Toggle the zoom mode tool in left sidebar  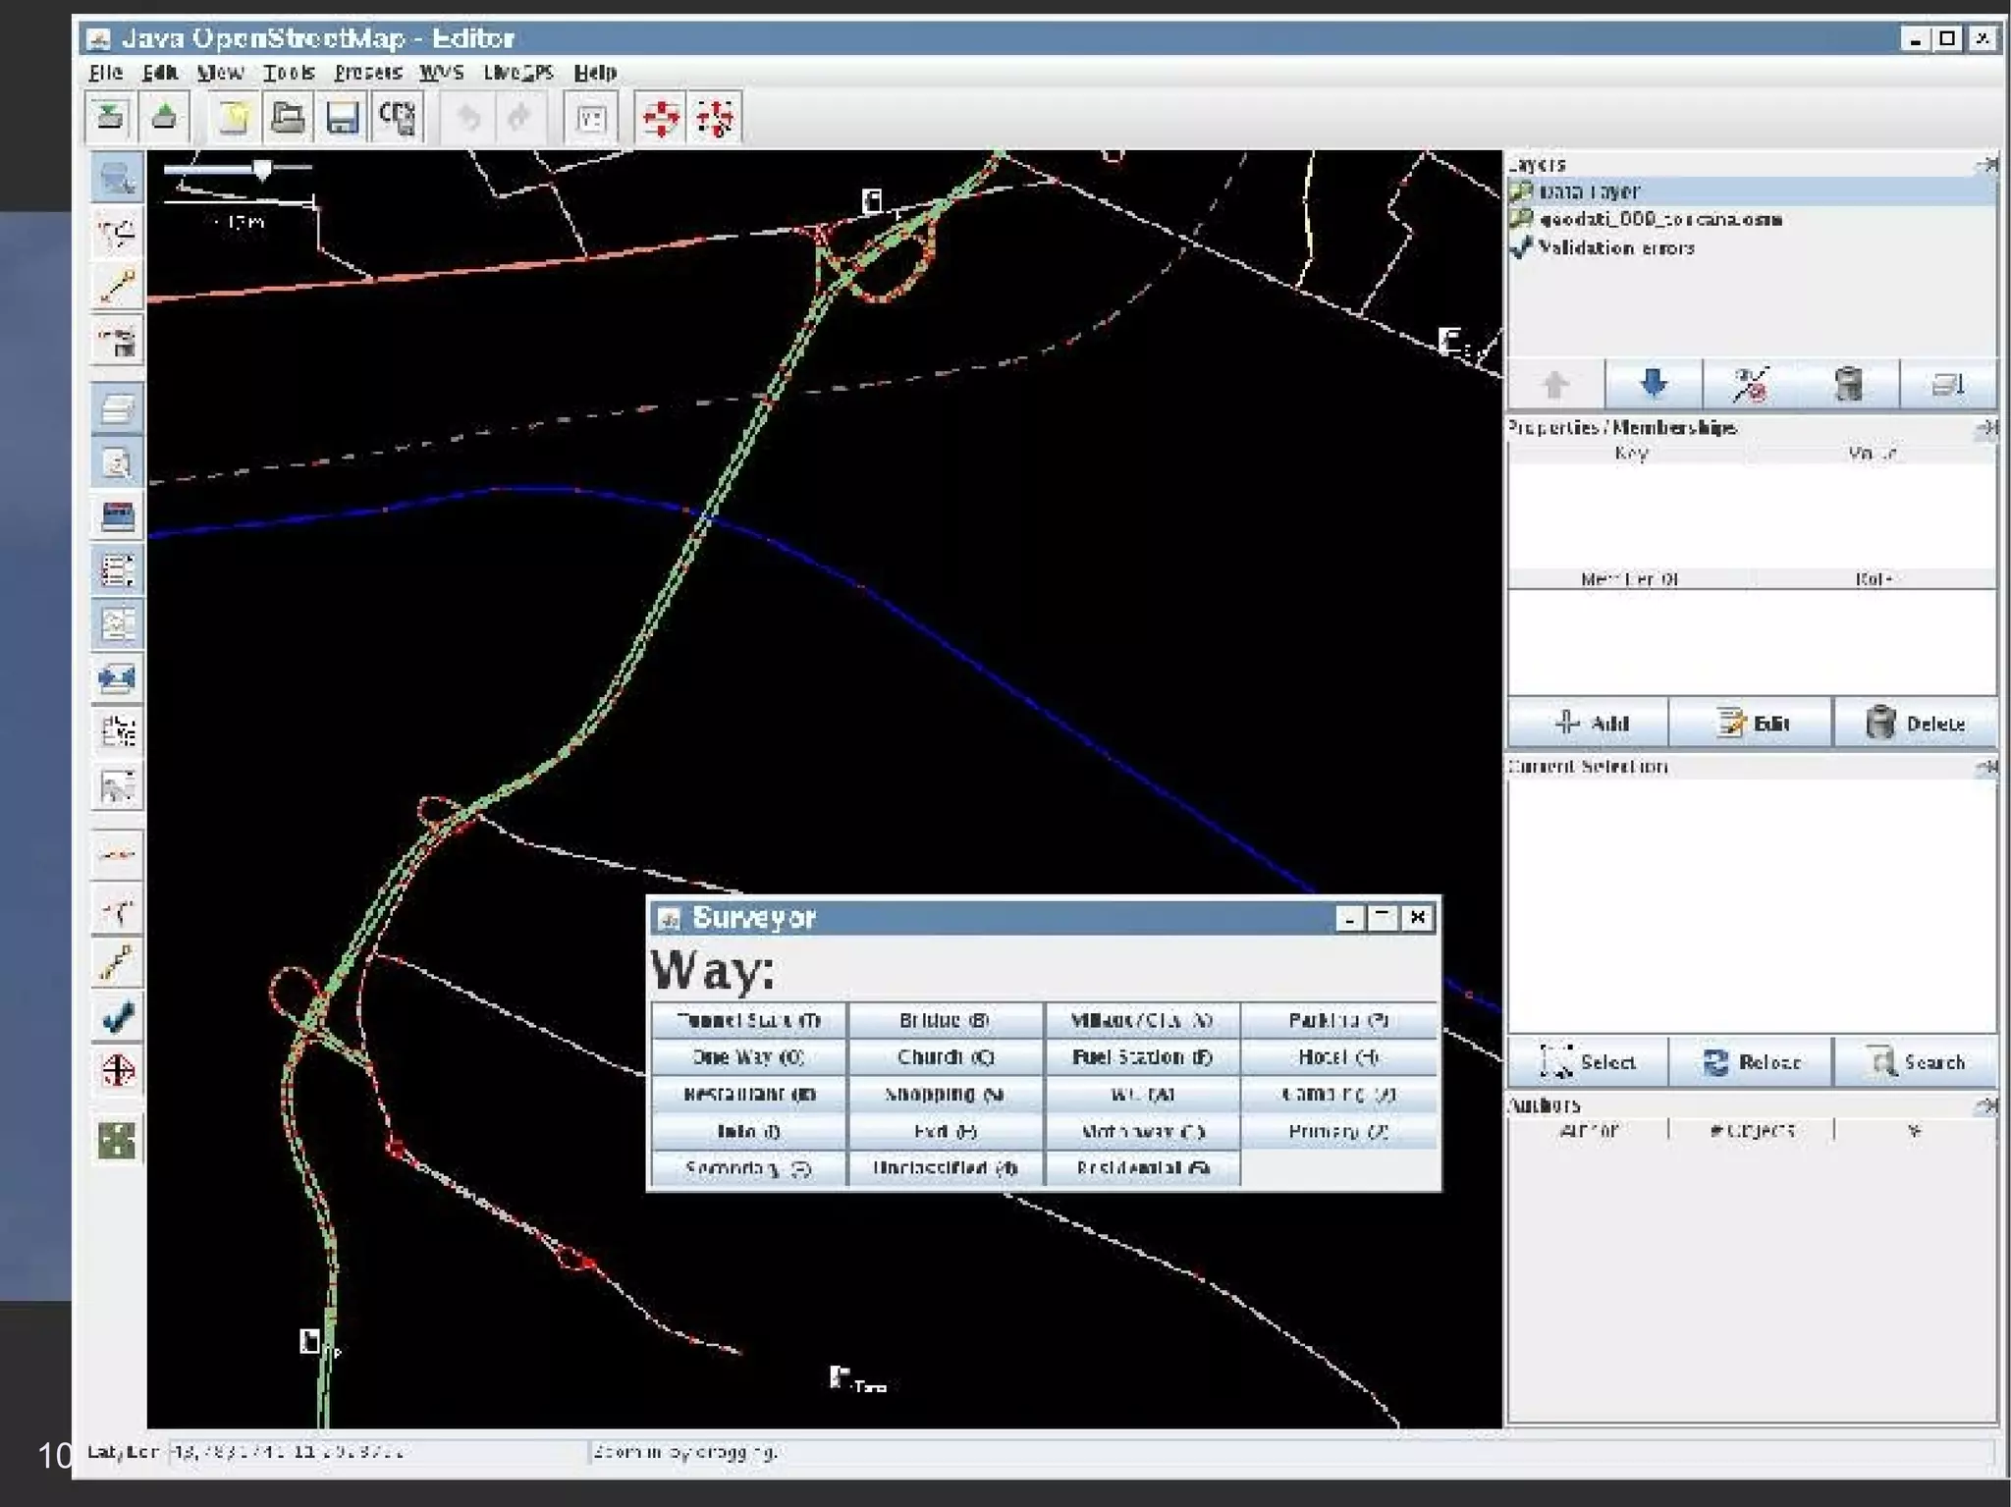pyautogui.click(x=117, y=178)
